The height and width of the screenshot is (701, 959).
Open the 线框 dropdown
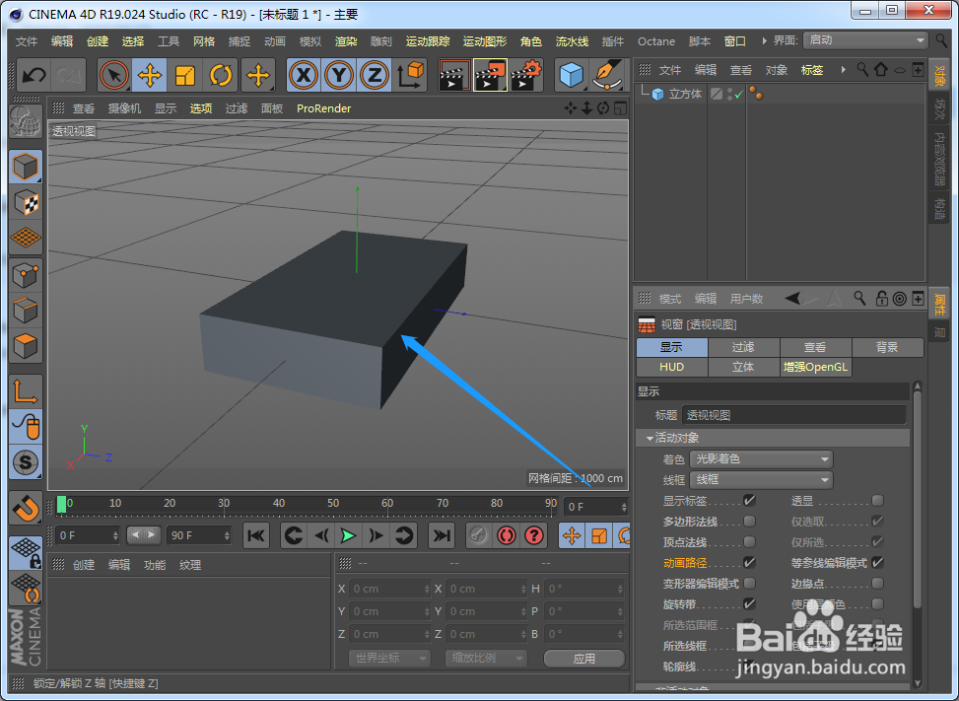tap(762, 479)
